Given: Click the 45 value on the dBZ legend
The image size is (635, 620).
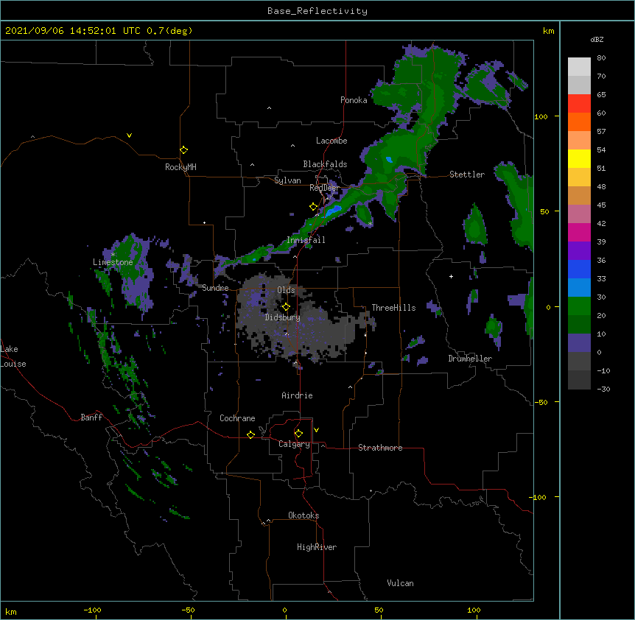Looking at the screenshot, I should (601, 205).
